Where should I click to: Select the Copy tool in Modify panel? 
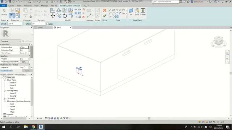pos(59,16)
